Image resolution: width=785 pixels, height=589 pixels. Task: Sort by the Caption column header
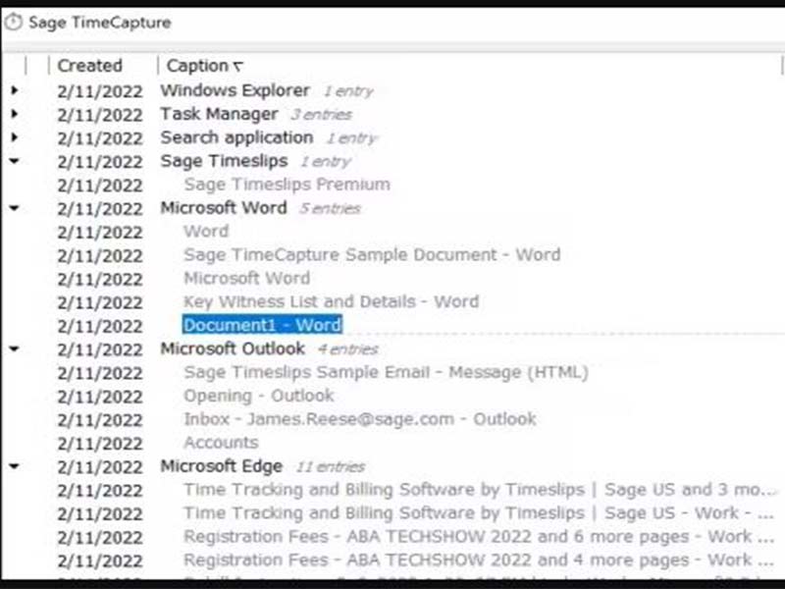point(197,66)
